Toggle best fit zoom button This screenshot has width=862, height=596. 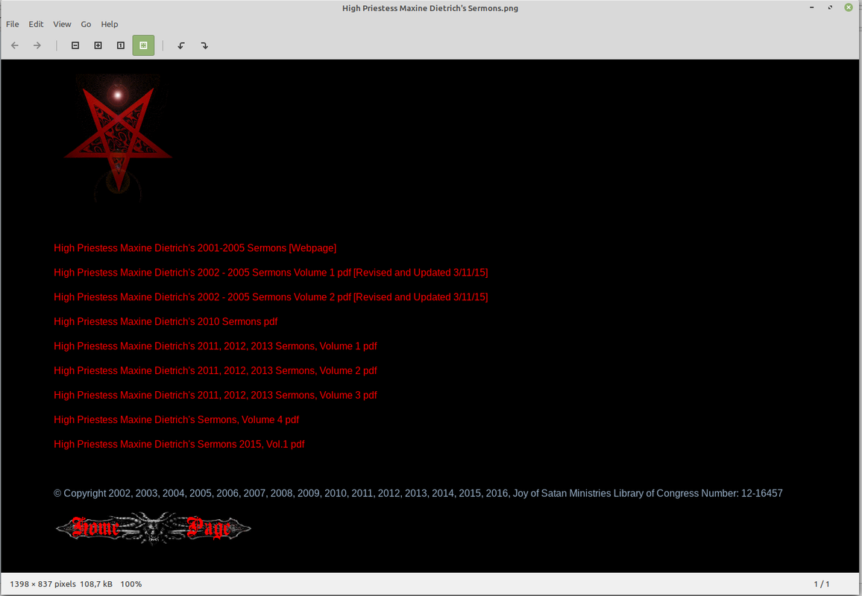tap(143, 45)
